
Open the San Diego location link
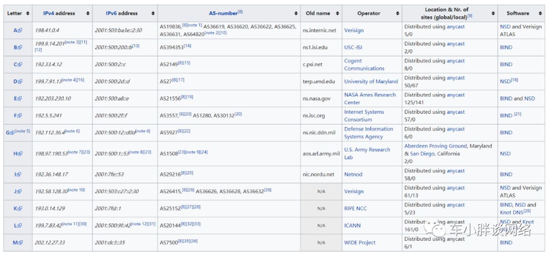coord(423,154)
